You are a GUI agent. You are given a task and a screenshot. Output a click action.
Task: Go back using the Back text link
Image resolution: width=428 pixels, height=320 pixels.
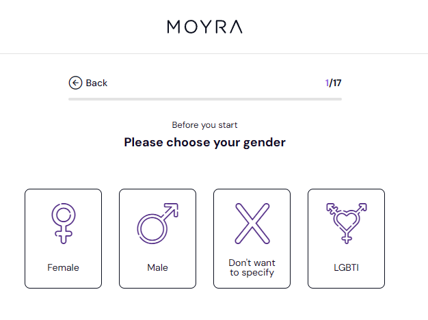pos(96,83)
